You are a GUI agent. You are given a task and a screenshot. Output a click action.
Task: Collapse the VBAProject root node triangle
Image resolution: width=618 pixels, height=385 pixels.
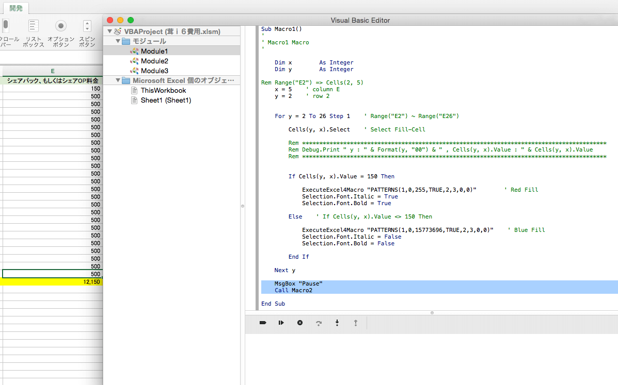[109, 31]
